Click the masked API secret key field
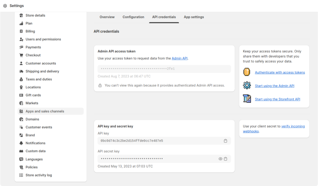The image size is (318, 186). (164, 159)
